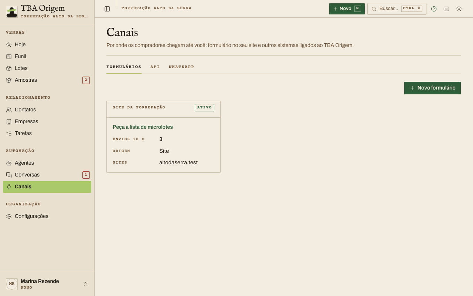Click the 'TBA Origem' app title
The image size is (473, 296).
tap(43, 9)
